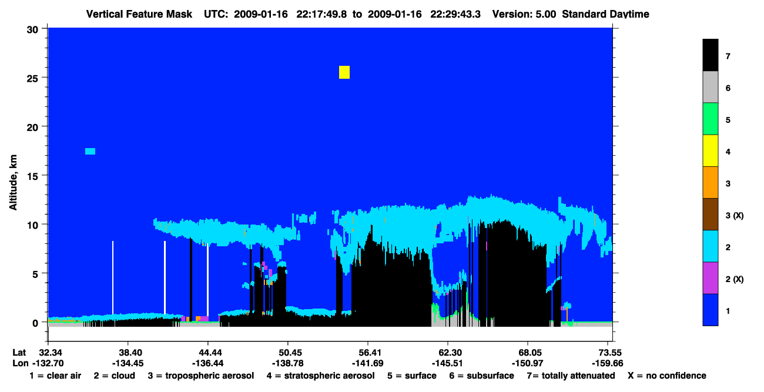Click the "2 = cloud" legend entry
The height and width of the screenshot is (392, 764).
114,376
